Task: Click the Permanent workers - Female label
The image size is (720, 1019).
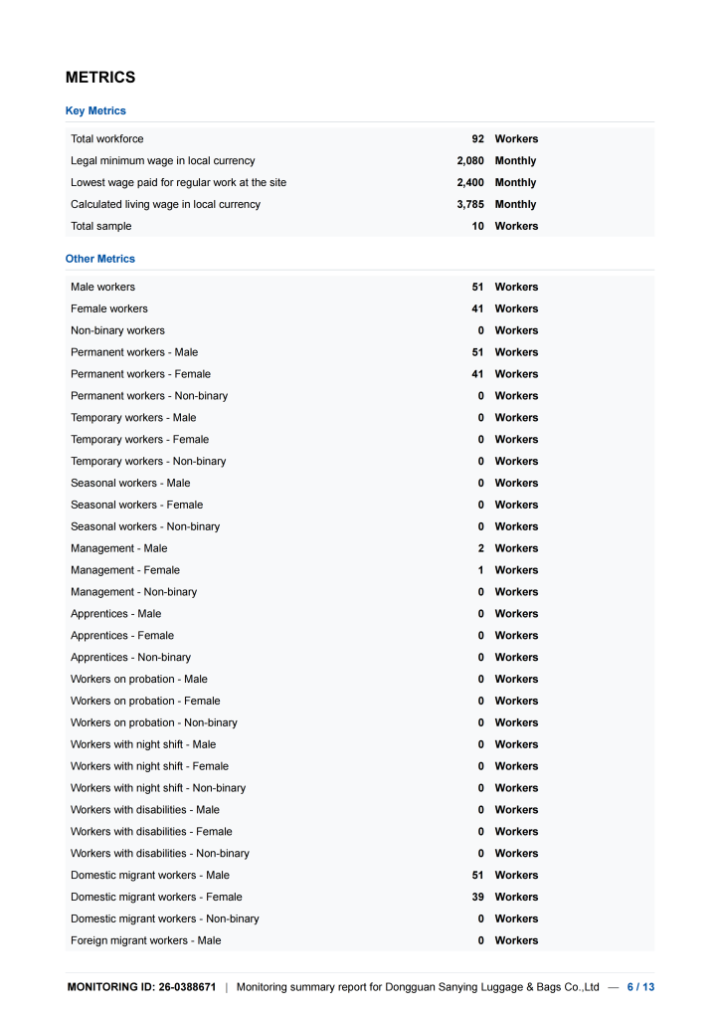Action: pyautogui.click(x=141, y=374)
